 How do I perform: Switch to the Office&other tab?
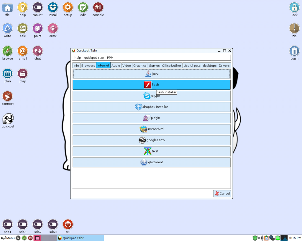[172, 66]
